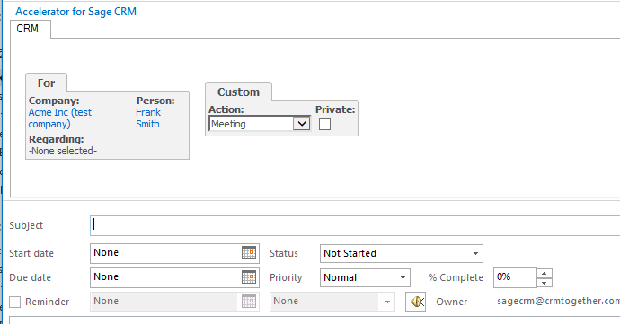Viewport: 620px width, 324px height.
Task: Click the -None selected- Regarding value
Action: 63,151
